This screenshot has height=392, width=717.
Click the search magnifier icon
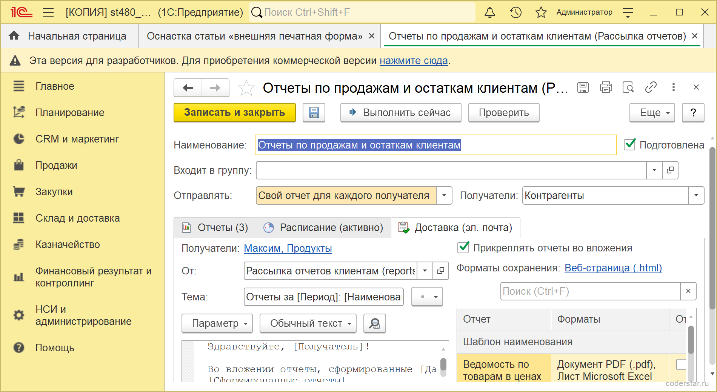(257, 12)
